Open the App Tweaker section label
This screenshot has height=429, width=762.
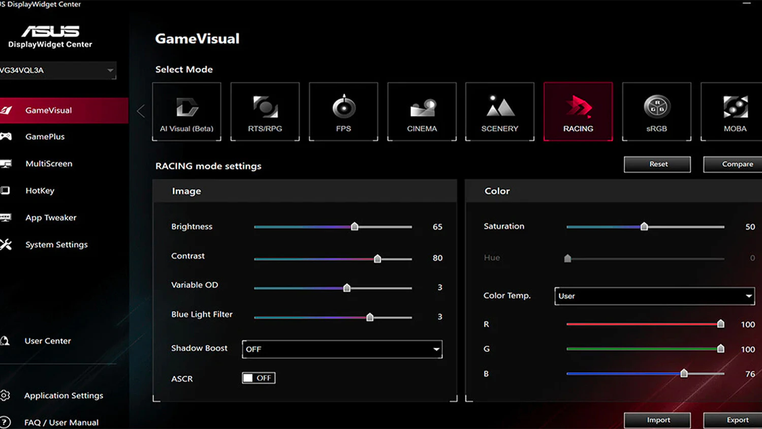[51, 218]
